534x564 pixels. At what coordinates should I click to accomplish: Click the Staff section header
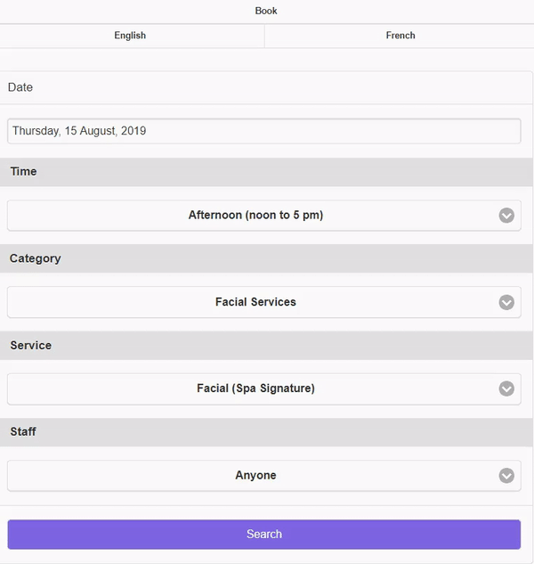point(266,432)
